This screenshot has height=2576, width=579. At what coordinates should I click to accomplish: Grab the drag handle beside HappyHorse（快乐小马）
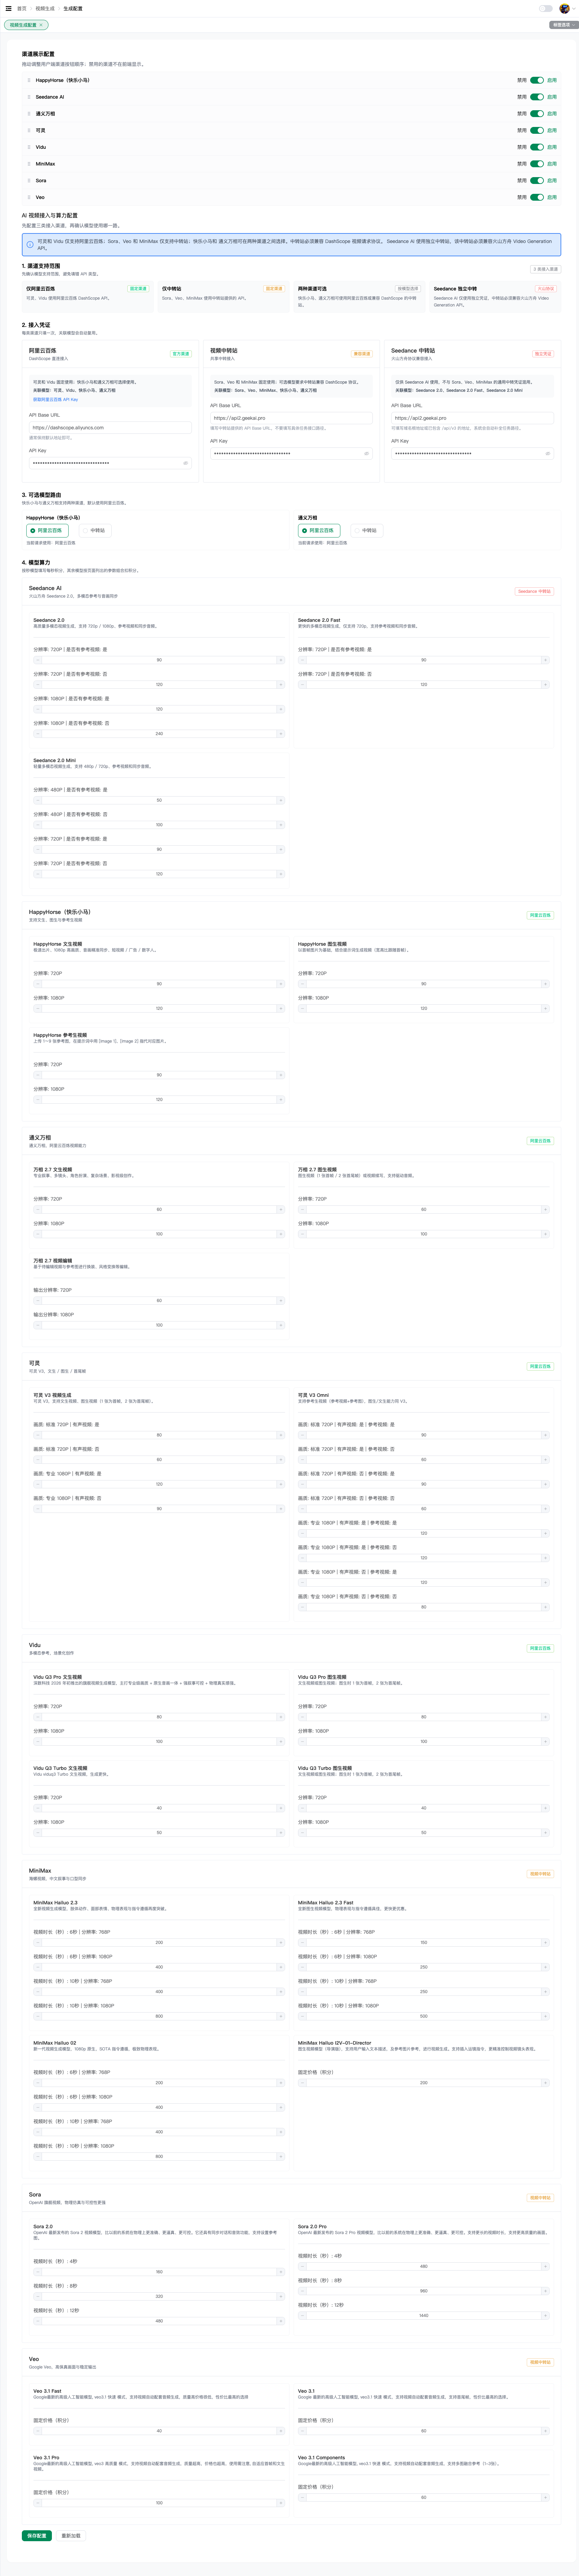pos(29,80)
